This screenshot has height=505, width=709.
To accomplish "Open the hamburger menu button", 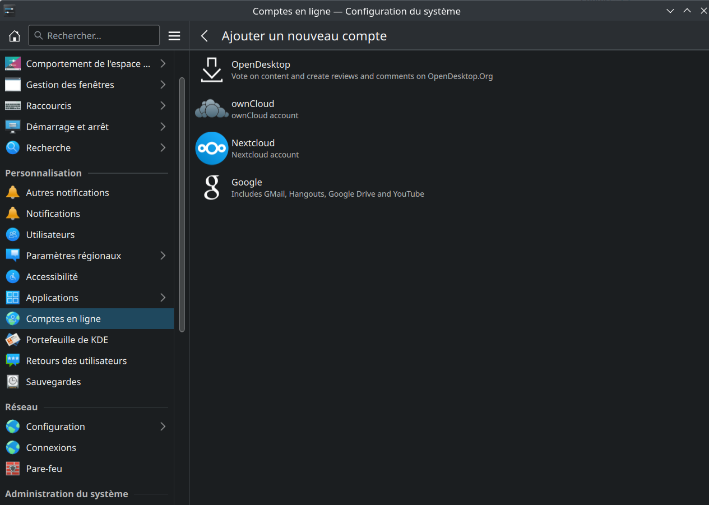I will (x=174, y=36).
